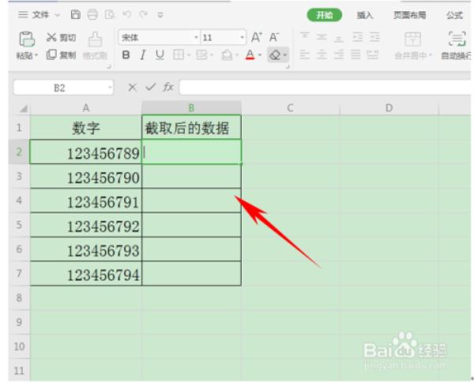
Task: Click the justify alignment icon
Action: tap(355, 55)
